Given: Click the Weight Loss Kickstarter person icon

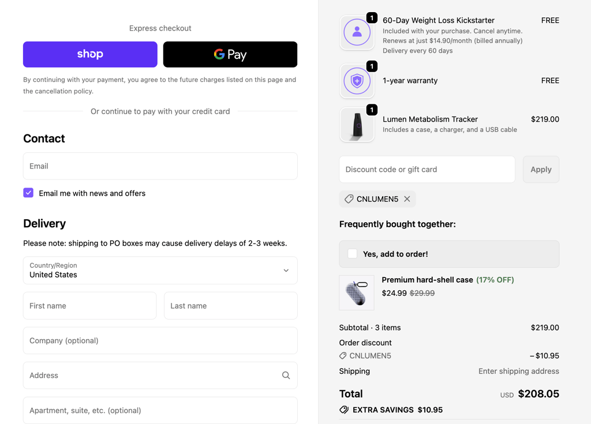Looking at the screenshot, I should (357, 32).
